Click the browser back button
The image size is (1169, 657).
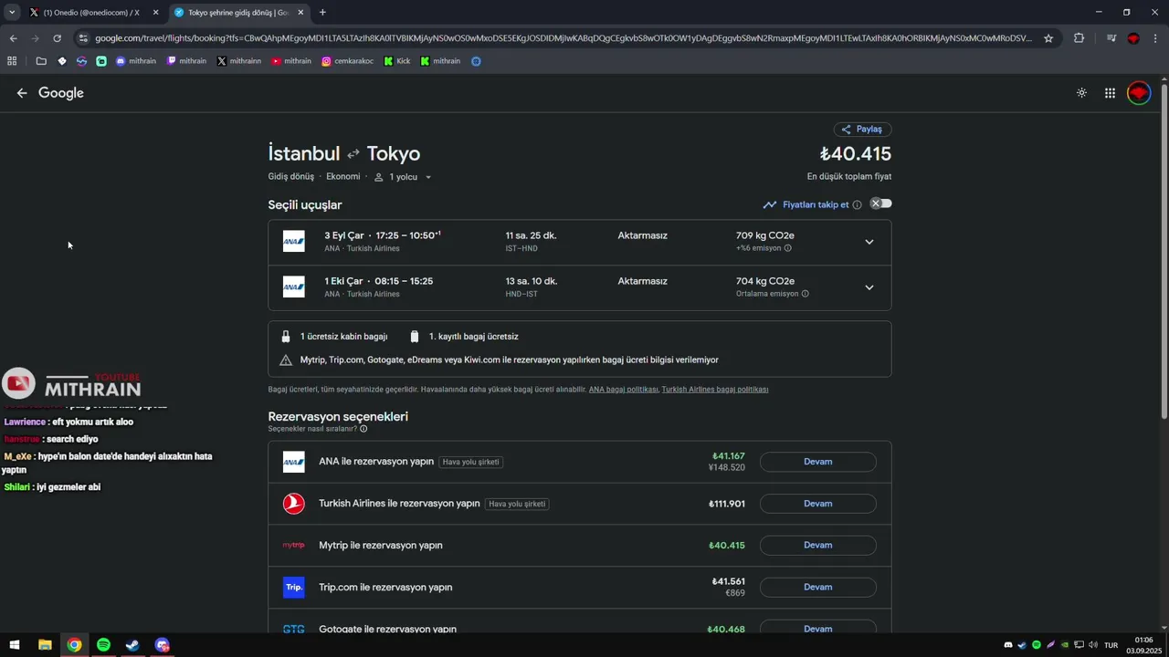point(13,38)
